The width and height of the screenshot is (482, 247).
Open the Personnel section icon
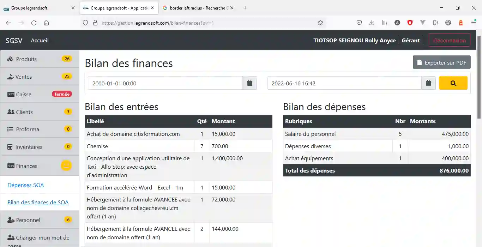point(11,219)
